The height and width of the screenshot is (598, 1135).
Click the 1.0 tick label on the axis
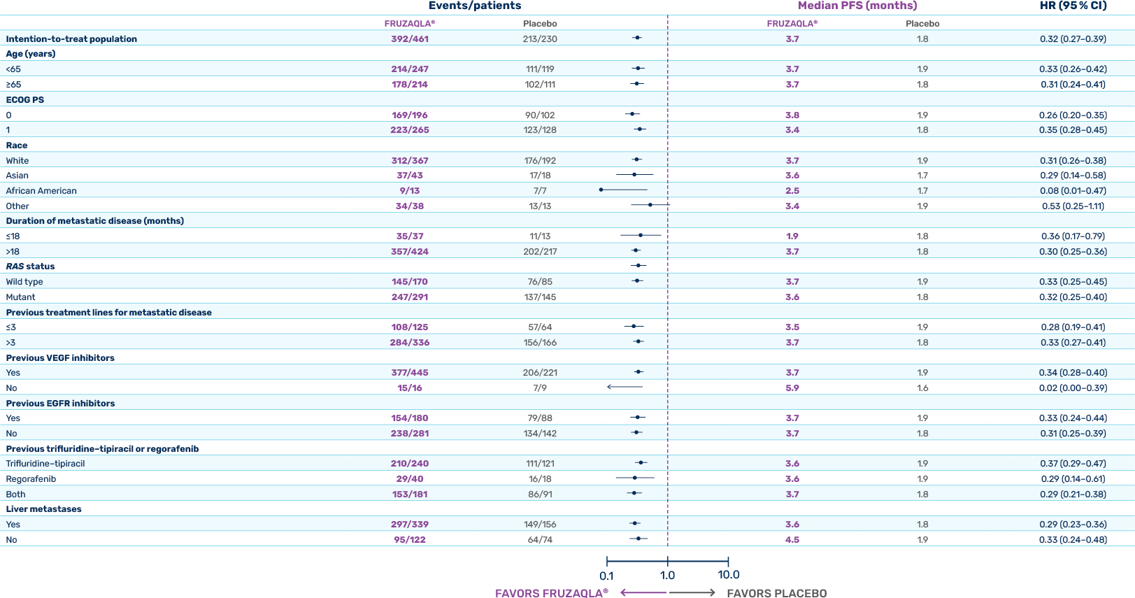tap(667, 575)
